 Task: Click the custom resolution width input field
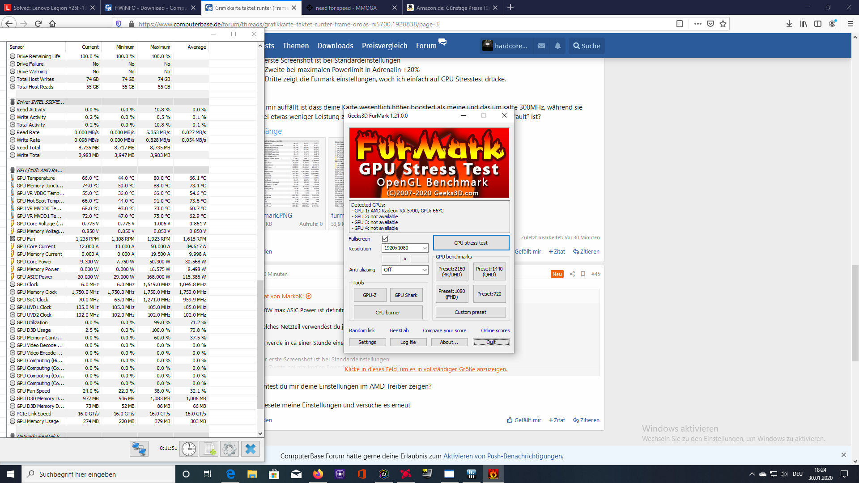coord(391,258)
